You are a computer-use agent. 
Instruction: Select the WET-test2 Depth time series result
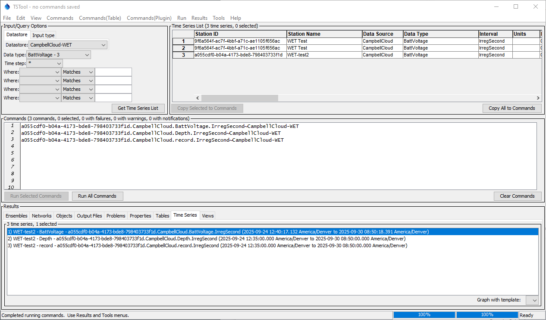[x=207, y=239]
